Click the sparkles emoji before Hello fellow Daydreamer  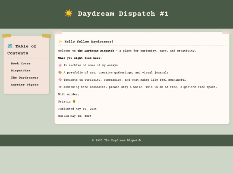60,41
